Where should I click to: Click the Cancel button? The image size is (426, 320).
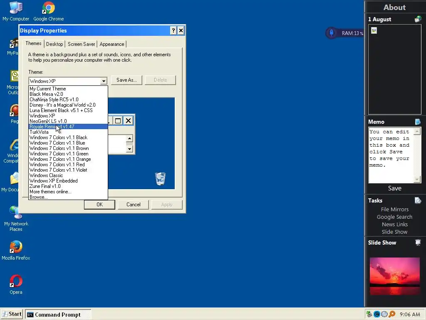pos(133,204)
